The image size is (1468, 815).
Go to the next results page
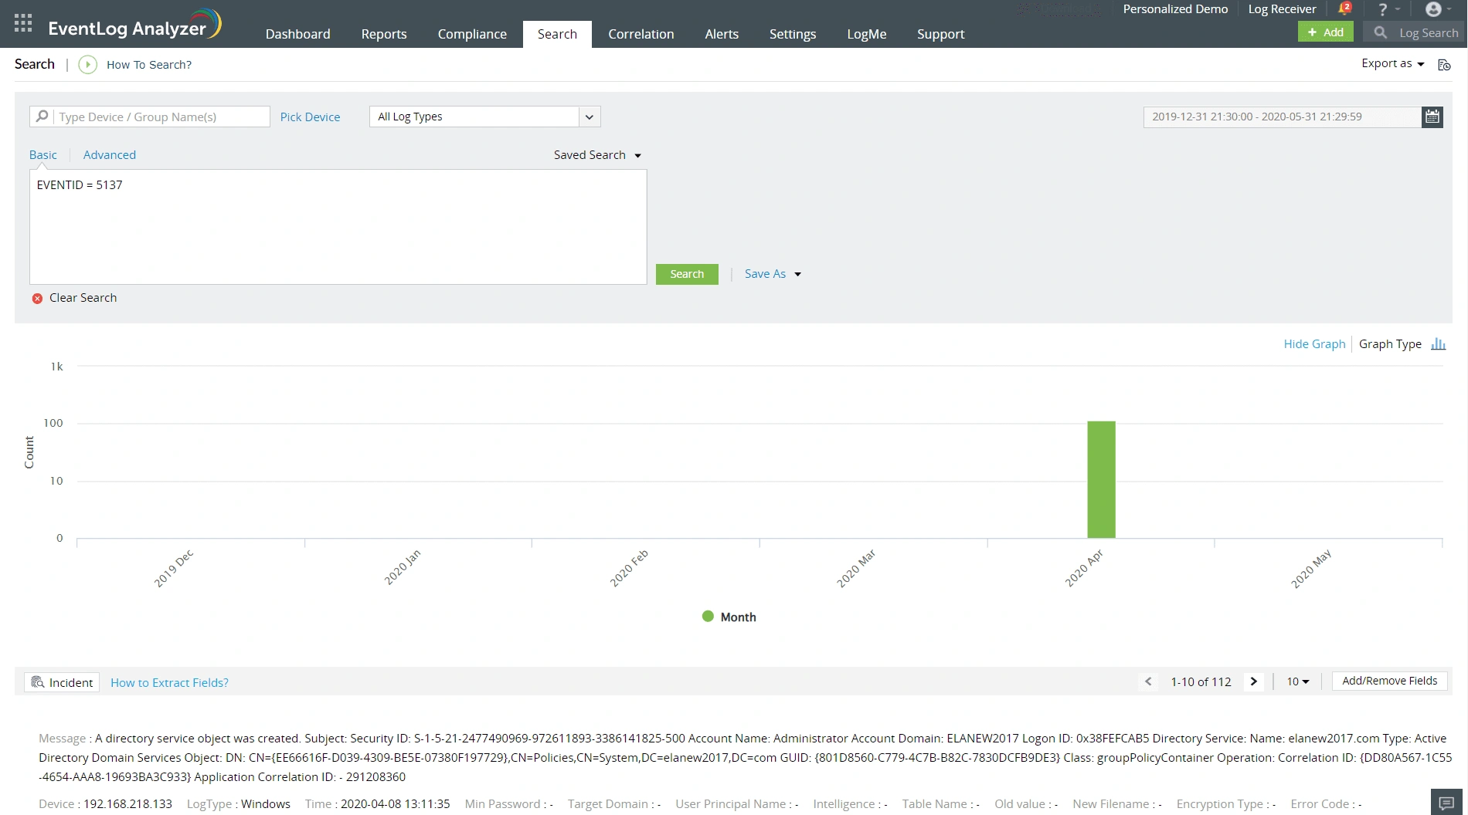pyautogui.click(x=1253, y=681)
